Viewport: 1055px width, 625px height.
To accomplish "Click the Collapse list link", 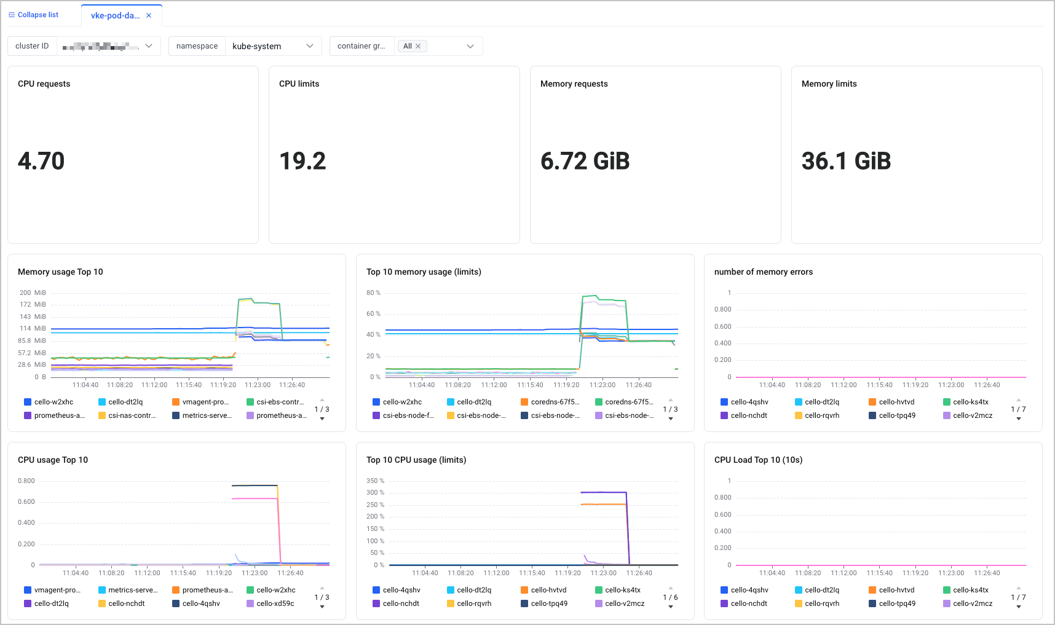I will (x=38, y=15).
